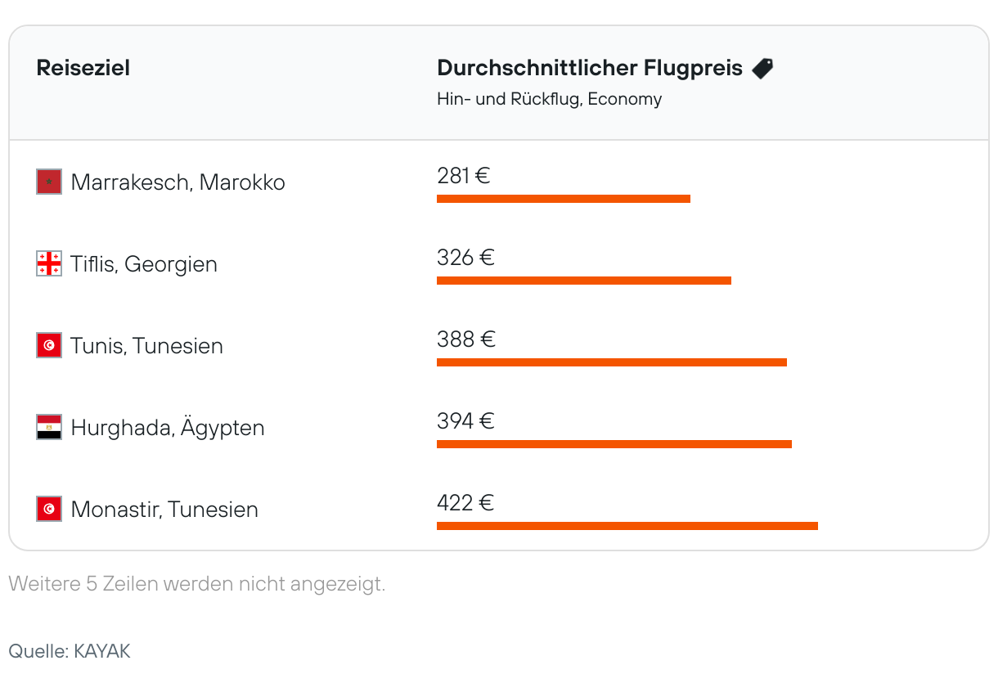Click the Reiseziel column header
Image resolution: width=998 pixels, height=674 pixels.
[x=83, y=68]
